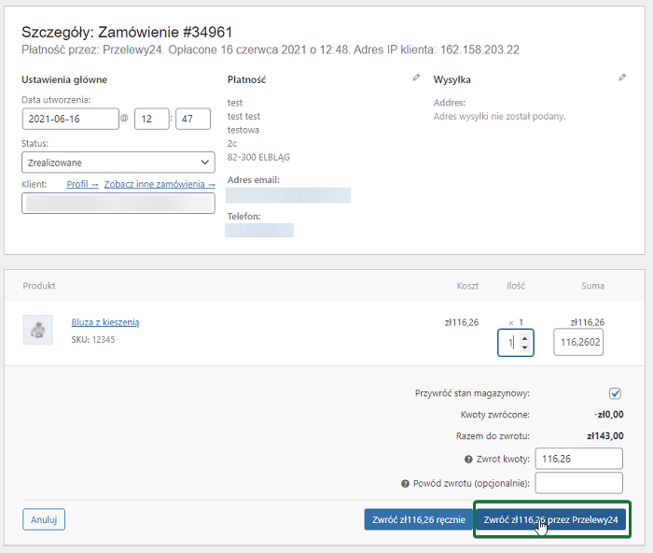Click the Koszt column header
Viewport: 653px width, 553px height.
[467, 286]
